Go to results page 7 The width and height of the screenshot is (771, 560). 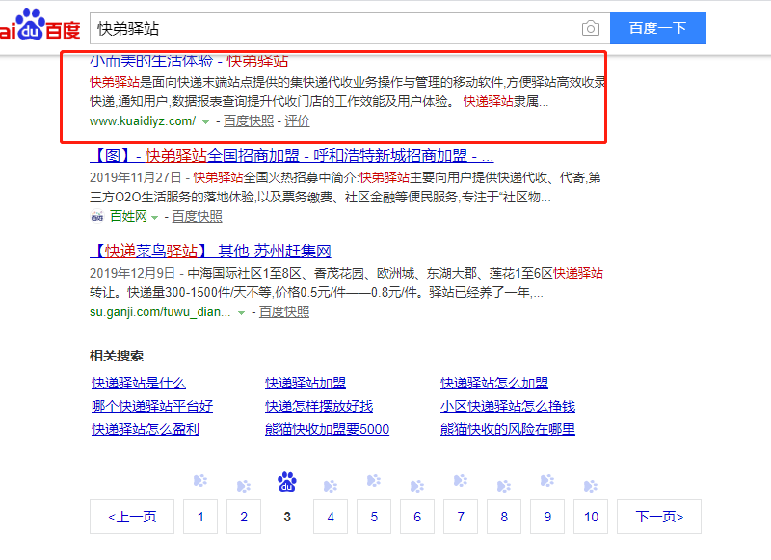click(x=461, y=517)
